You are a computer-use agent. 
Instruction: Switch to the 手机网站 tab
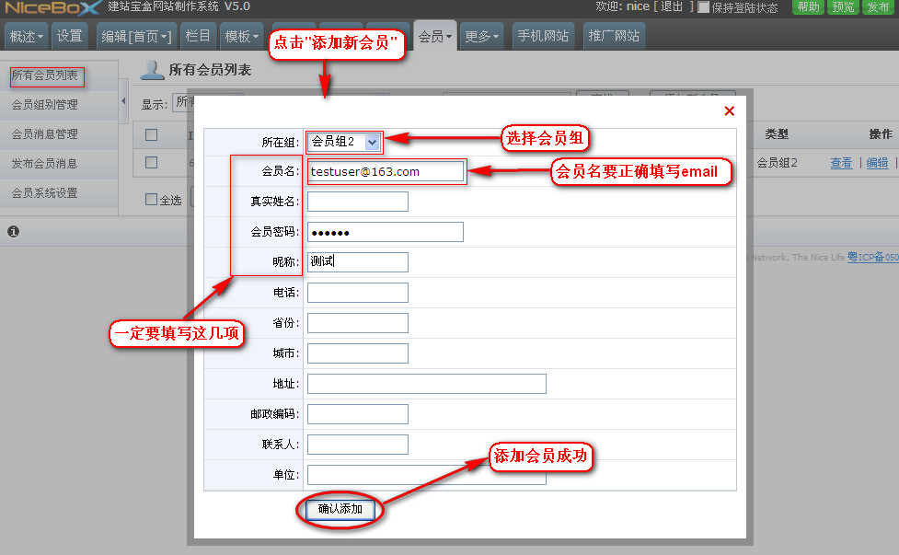[x=543, y=37]
